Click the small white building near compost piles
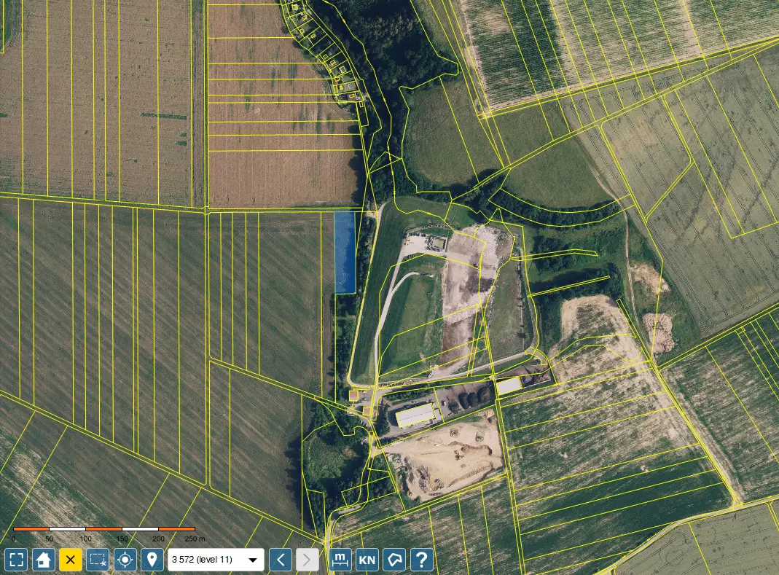This screenshot has height=575, width=779. pos(509,386)
